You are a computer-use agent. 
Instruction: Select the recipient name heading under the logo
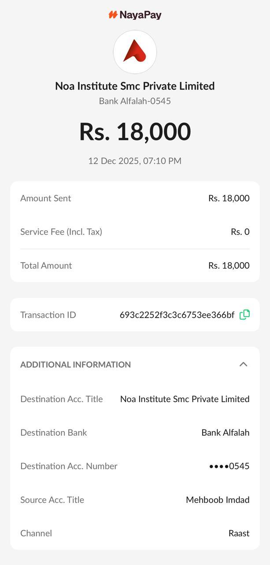click(x=135, y=86)
